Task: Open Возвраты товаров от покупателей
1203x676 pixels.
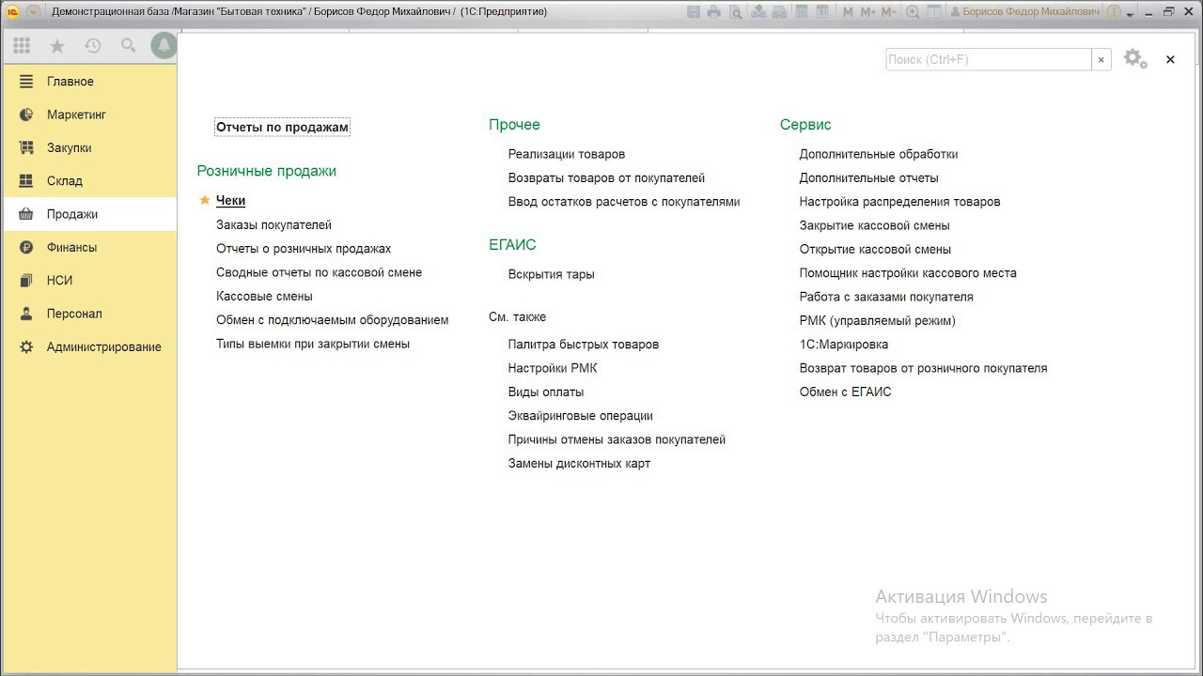Action: coord(606,178)
